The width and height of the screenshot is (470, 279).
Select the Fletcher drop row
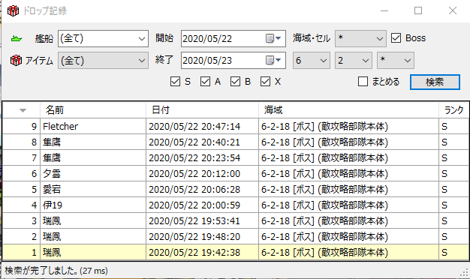point(236,126)
